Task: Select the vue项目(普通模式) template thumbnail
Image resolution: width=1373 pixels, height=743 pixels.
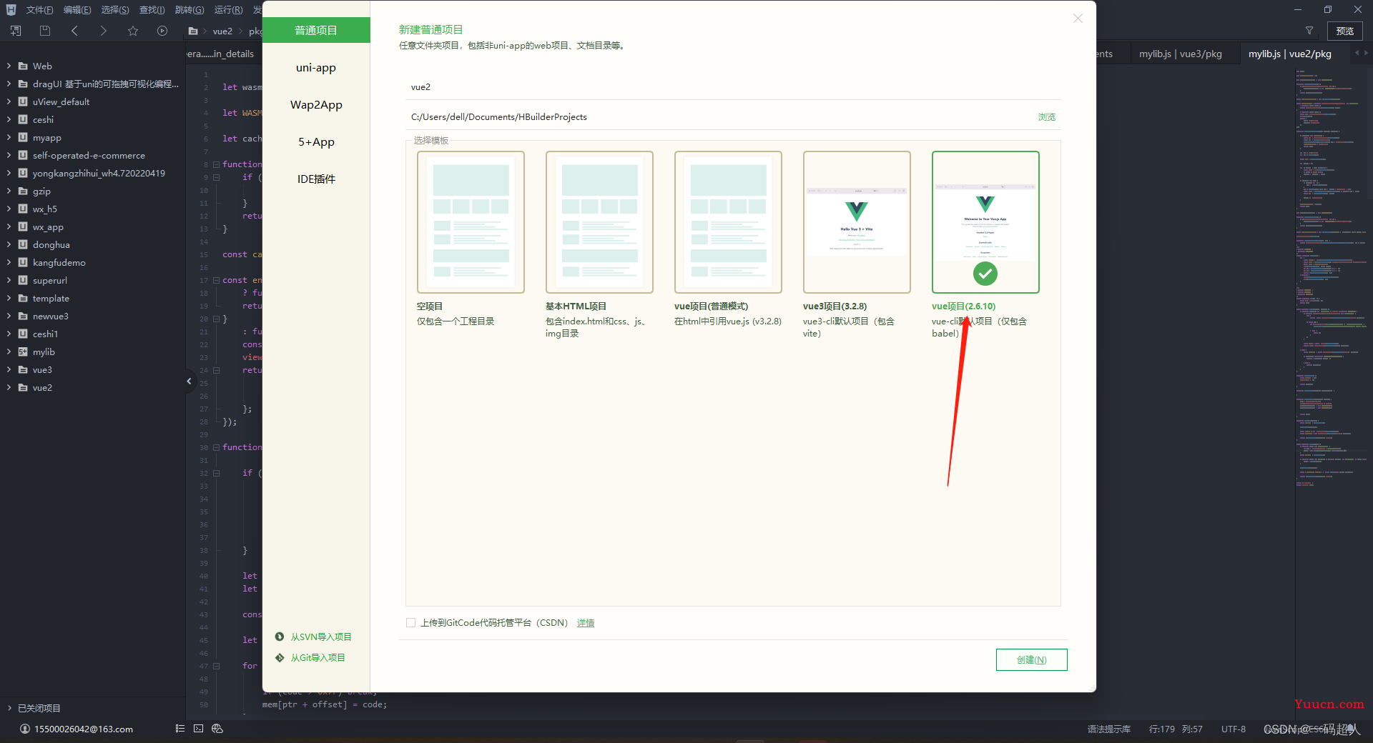Action: click(728, 221)
